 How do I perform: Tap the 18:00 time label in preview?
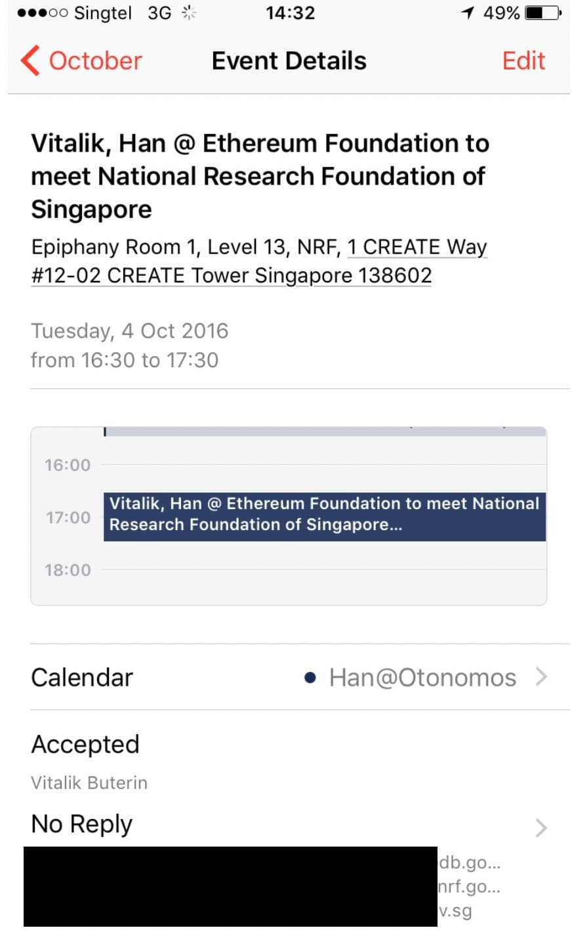(x=68, y=570)
